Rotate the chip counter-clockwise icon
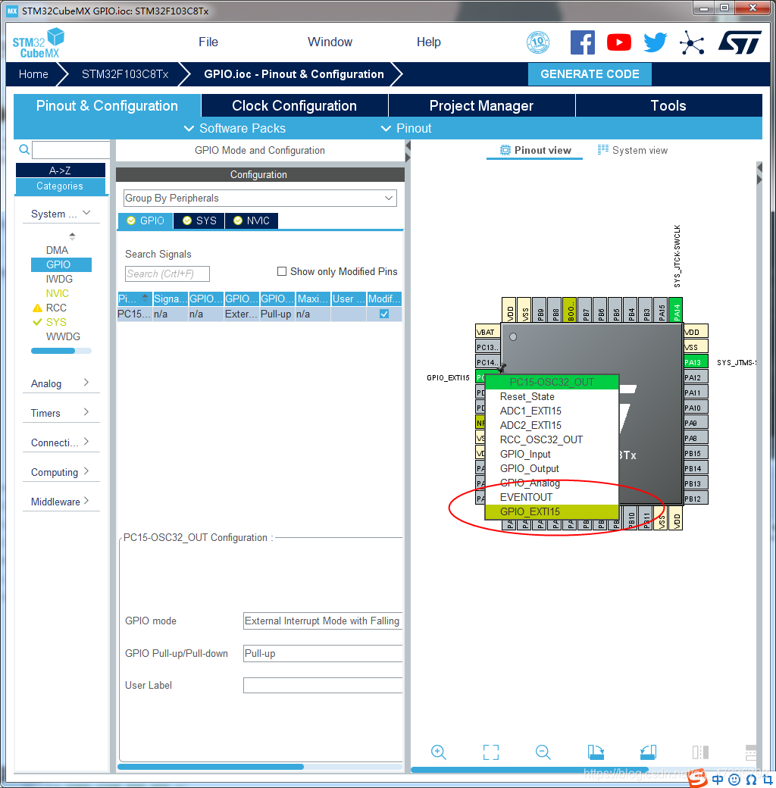Image resolution: width=776 pixels, height=788 pixels. click(x=648, y=752)
